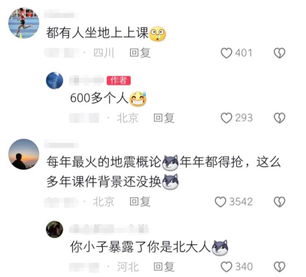The width and height of the screenshot is (306, 277).
Task: Dislike the 地震概论 comment via broken heart
Action: click(280, 202)
